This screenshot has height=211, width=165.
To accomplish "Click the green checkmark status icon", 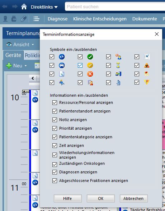I will [x=90, y=57].
